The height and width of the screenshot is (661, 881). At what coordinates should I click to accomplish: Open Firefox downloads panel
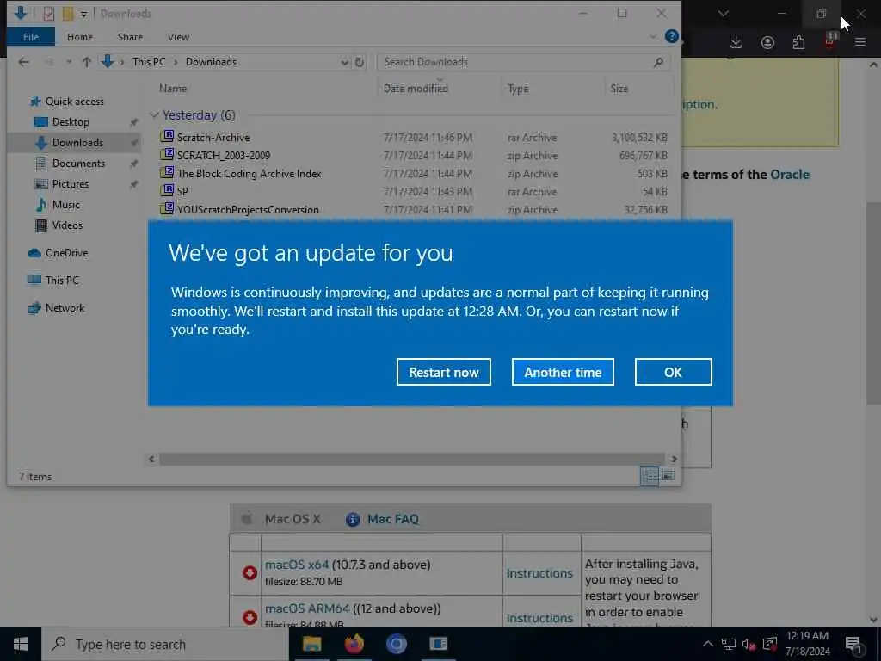[x=736, y=42]
